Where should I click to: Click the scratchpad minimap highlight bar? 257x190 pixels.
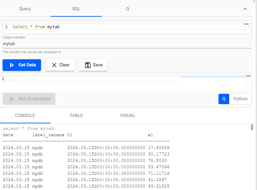click(213, 77)
